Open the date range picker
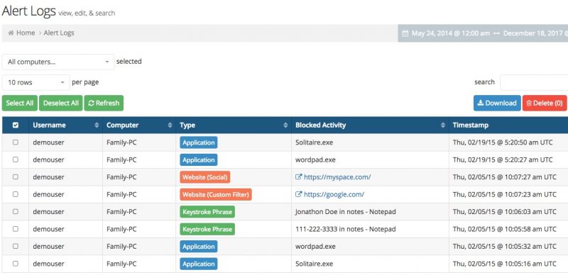 pos(483,33)
